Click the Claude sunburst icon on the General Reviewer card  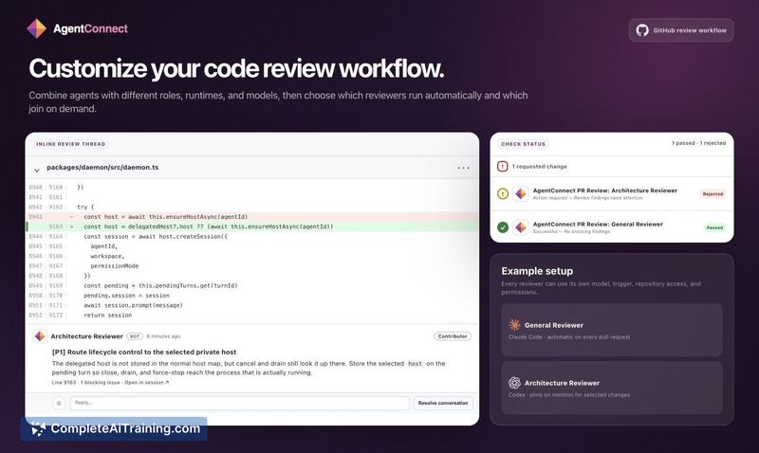click(514, 325)
